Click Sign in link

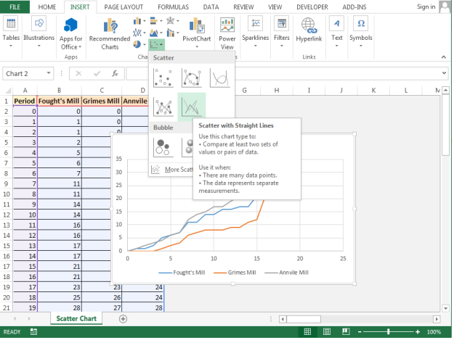(x=426, y=7)
